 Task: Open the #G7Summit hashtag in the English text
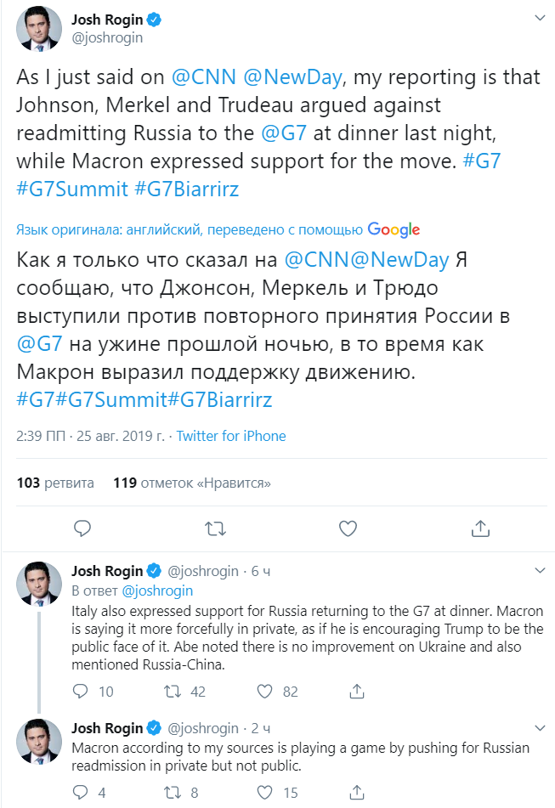click(74, 189)
